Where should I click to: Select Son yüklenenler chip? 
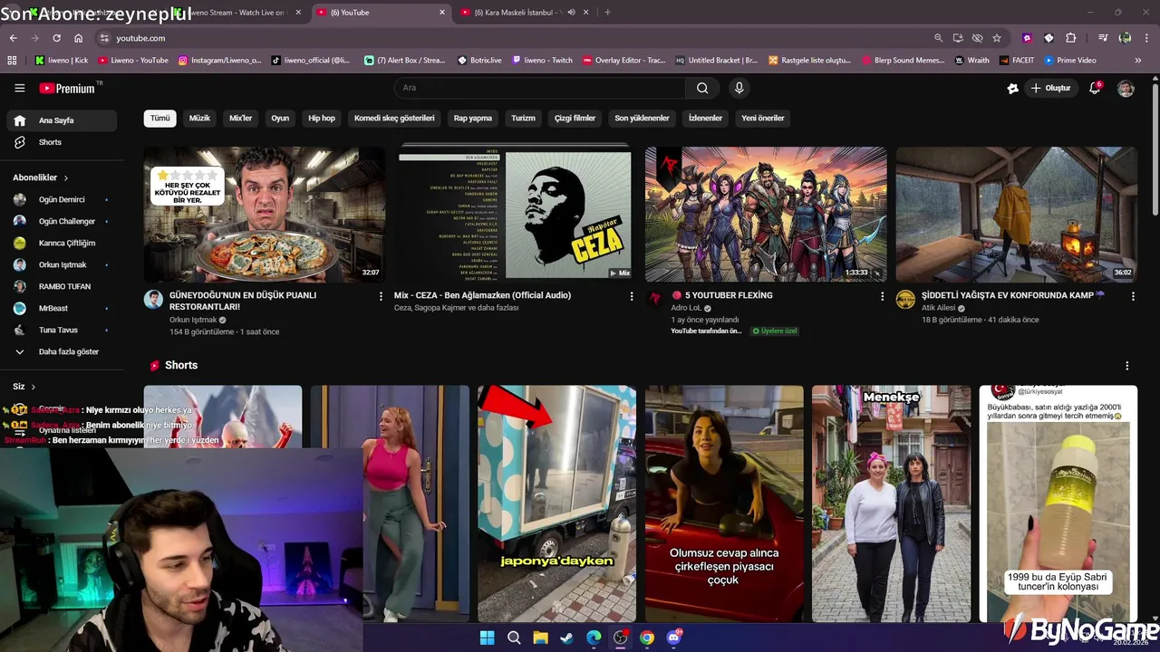(x=642, y=118)
